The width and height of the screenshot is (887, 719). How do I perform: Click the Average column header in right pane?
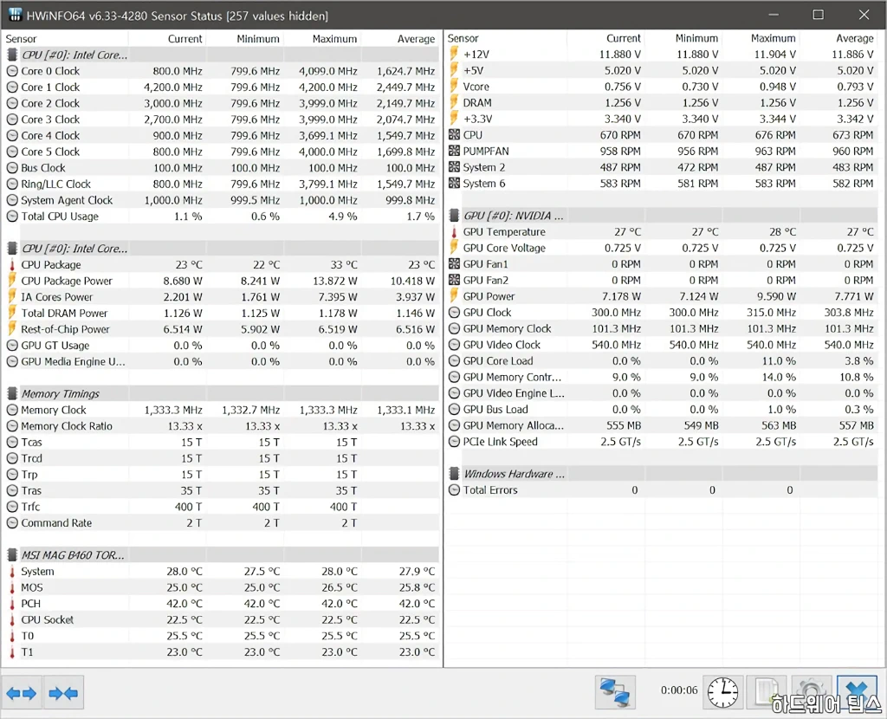point(855,38)
